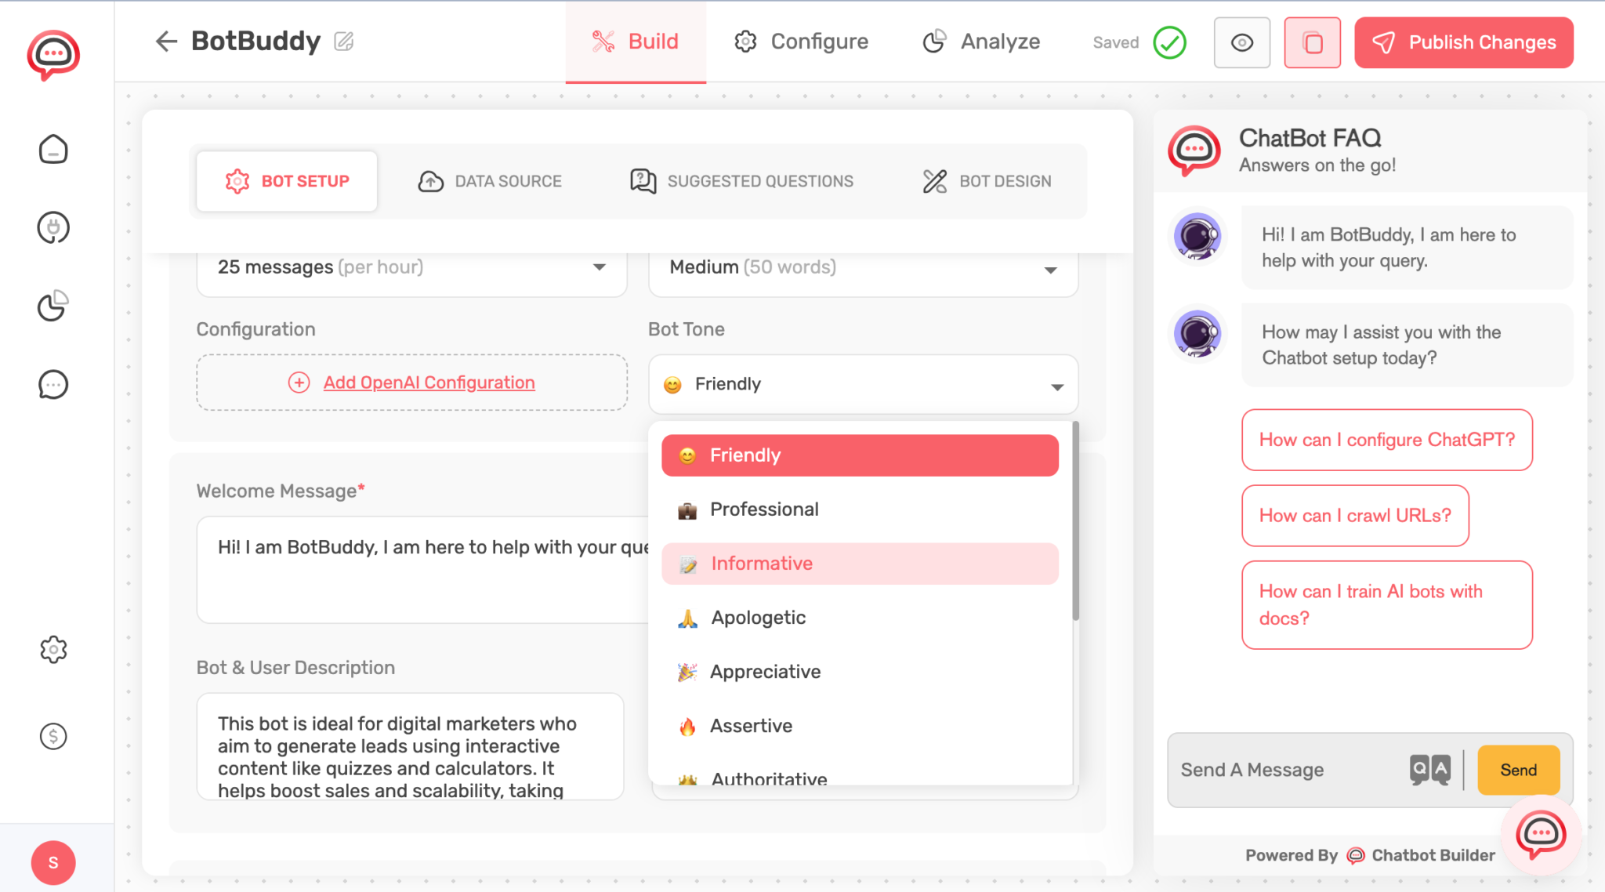This screenshot has width=1605, height=892.
Task: Click the plus icon in OpenAI configuration box
Action: pyautogui.click(x=299, y=383)
